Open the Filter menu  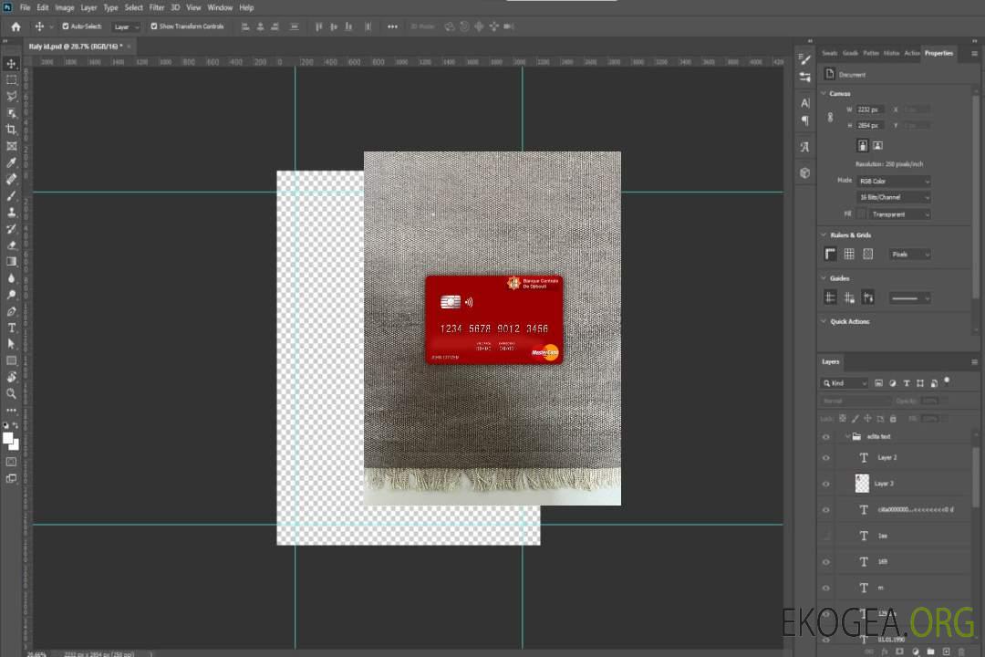157,7
